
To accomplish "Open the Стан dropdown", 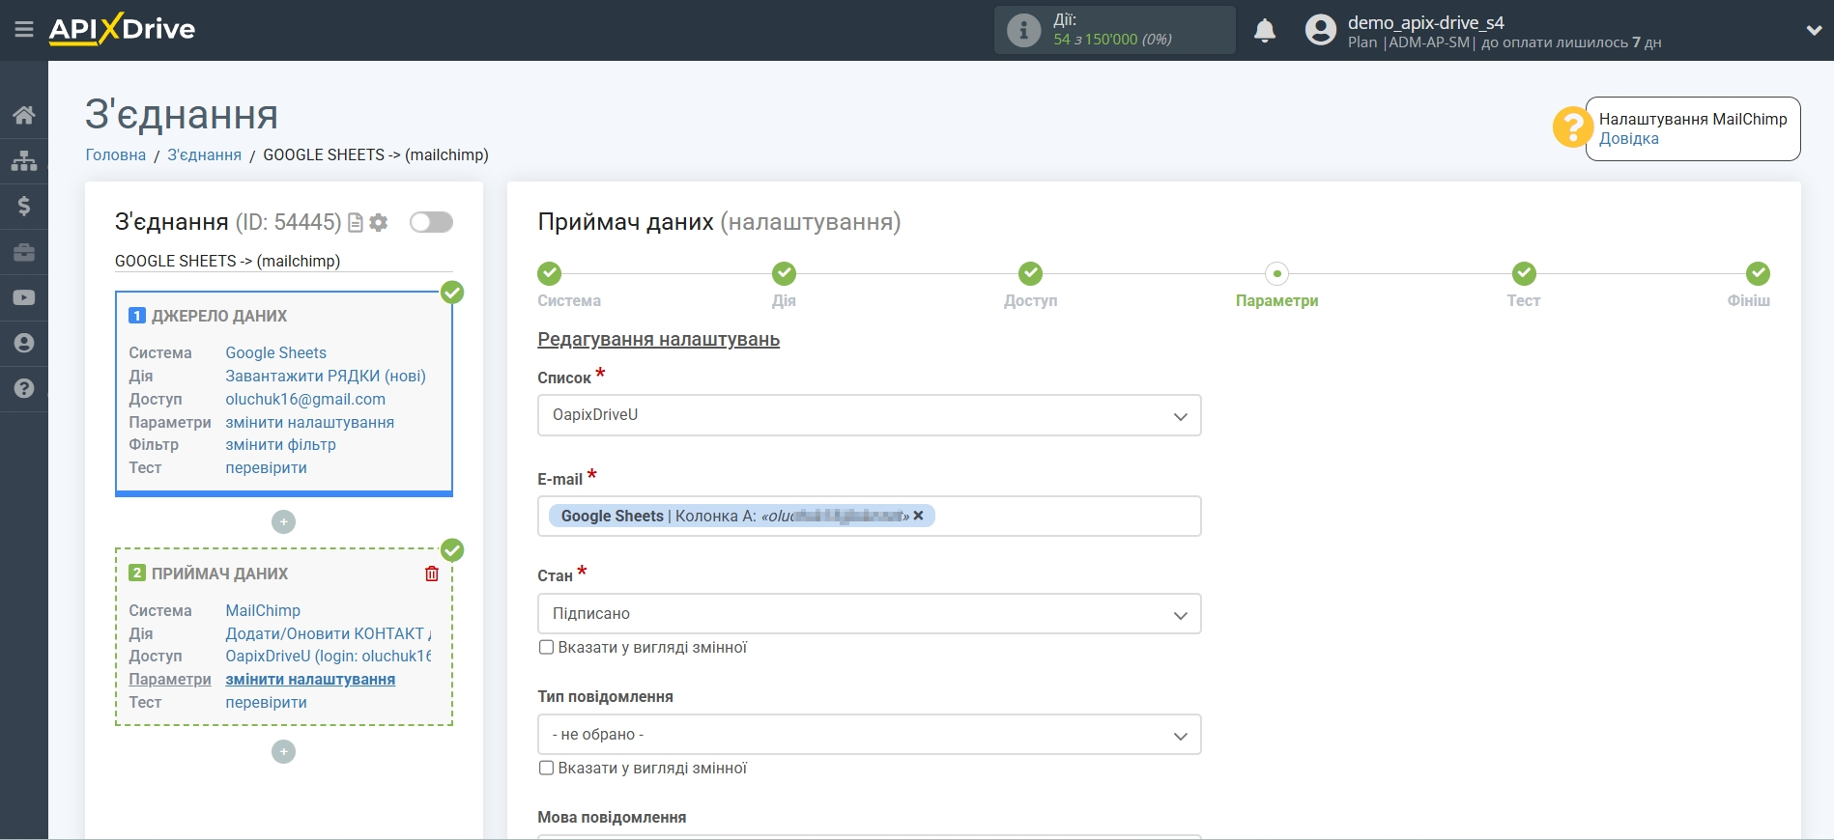I will (x=869, y=614).
